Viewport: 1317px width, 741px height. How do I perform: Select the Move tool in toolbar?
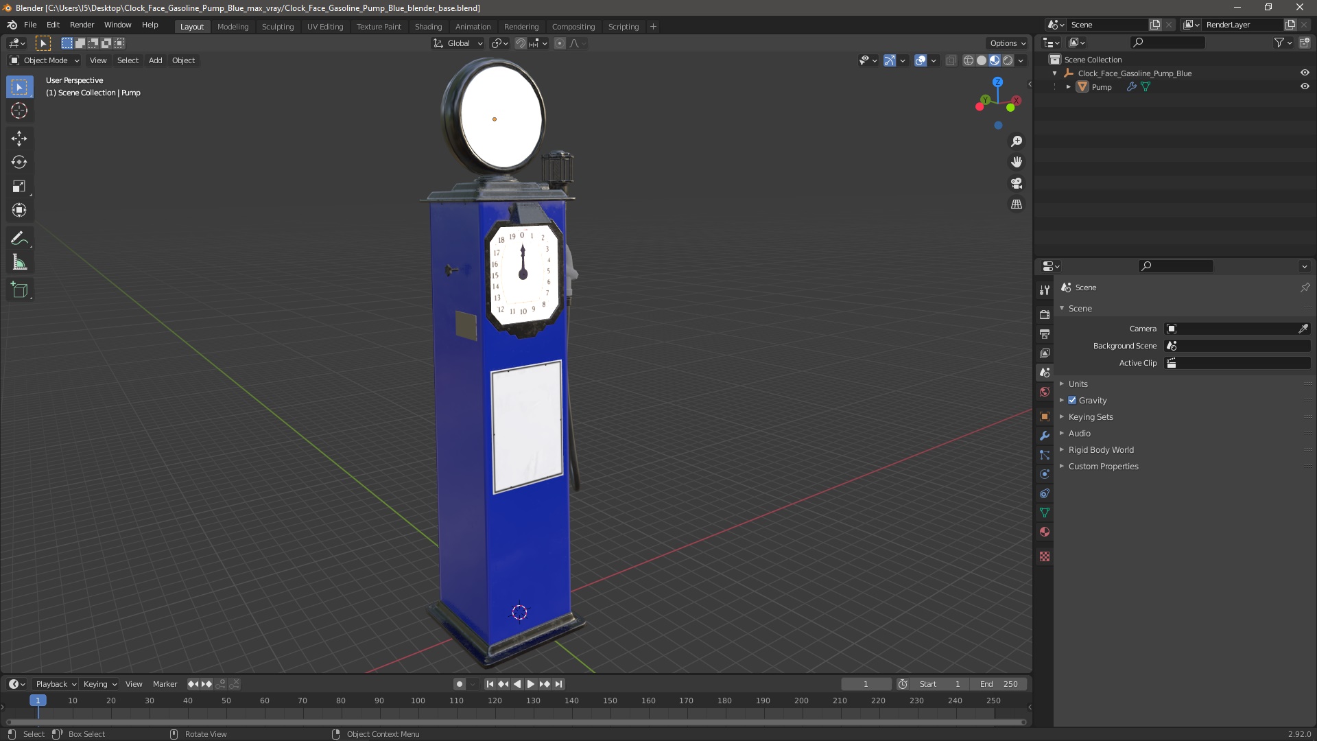click(20, 137)
